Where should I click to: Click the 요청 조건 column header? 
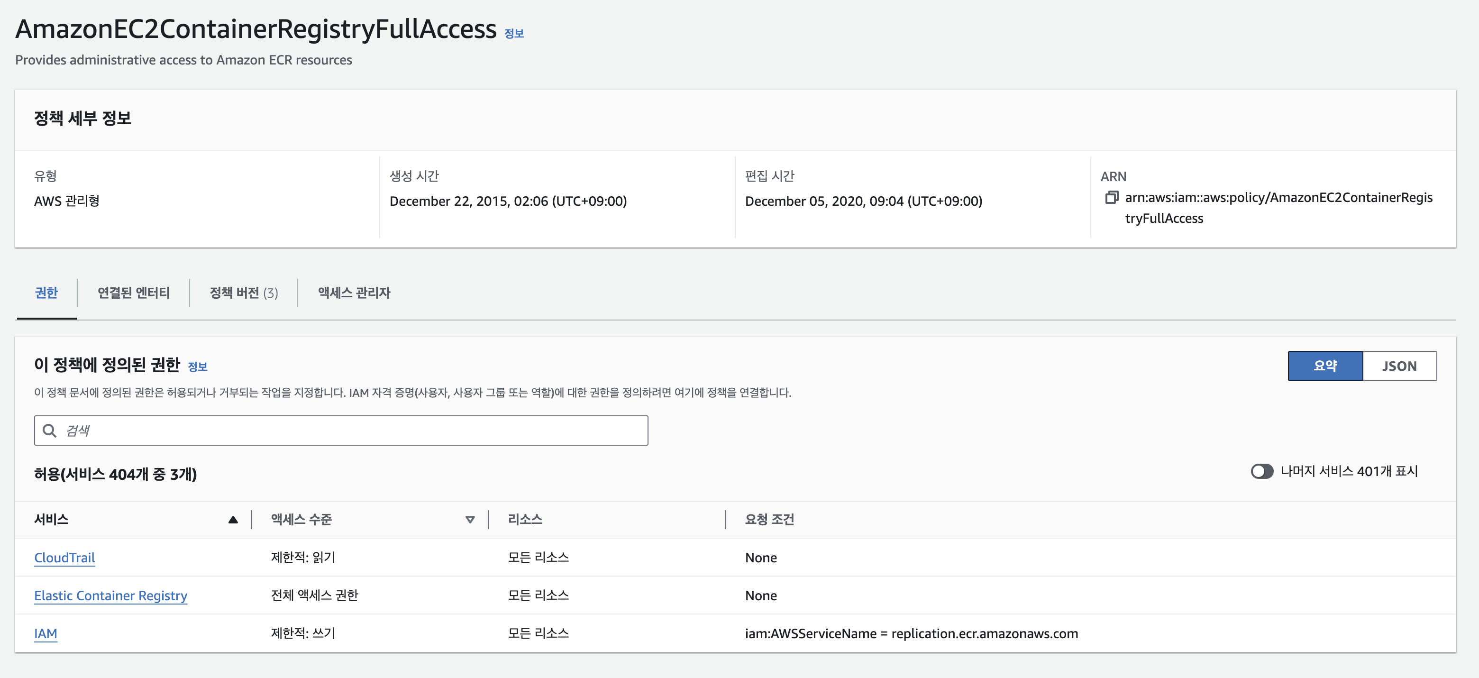(769, 520)
